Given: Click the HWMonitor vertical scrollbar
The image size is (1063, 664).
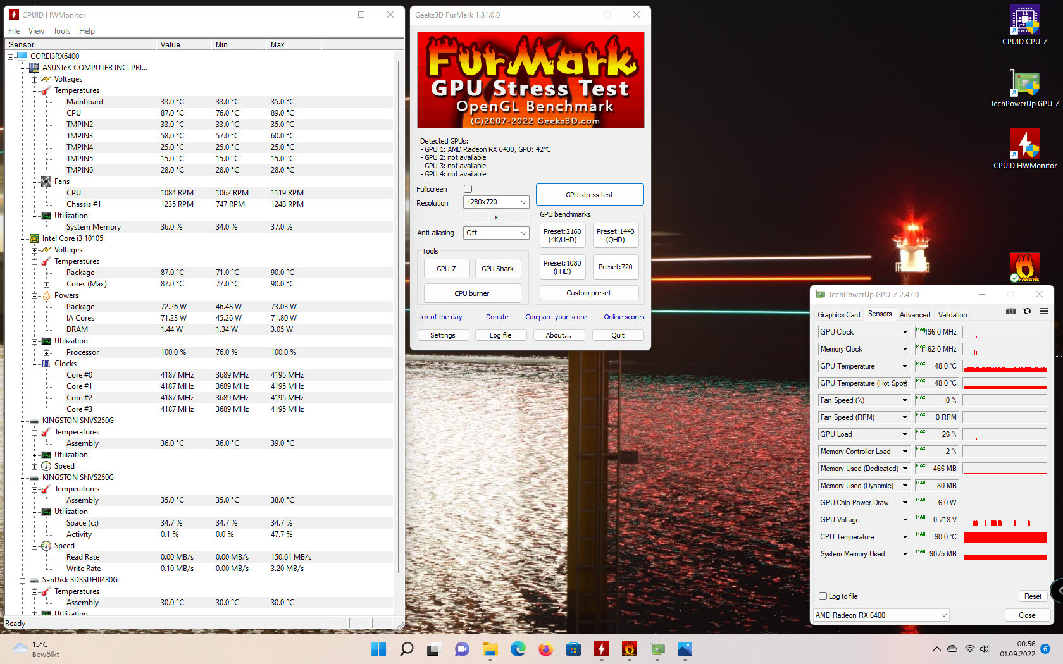Looking at the screenshot, I should coord(398,316).
